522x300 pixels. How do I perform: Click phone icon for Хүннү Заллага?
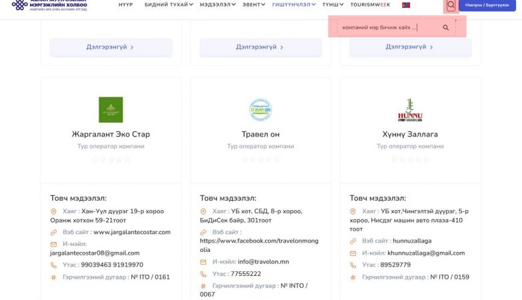(353, 265)
